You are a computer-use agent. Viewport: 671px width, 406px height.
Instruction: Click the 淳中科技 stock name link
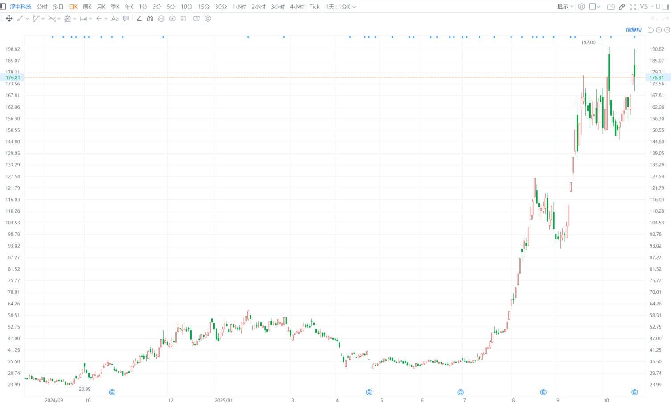point(20,7)
